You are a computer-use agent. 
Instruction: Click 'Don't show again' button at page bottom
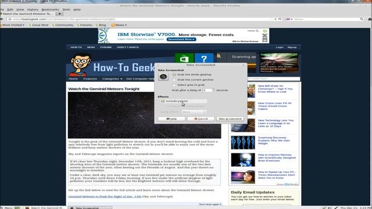tap(210, 204)
